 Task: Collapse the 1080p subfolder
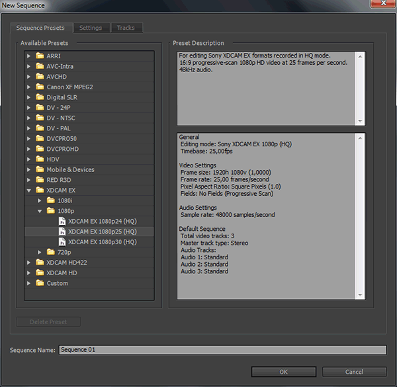pos(40,211)
